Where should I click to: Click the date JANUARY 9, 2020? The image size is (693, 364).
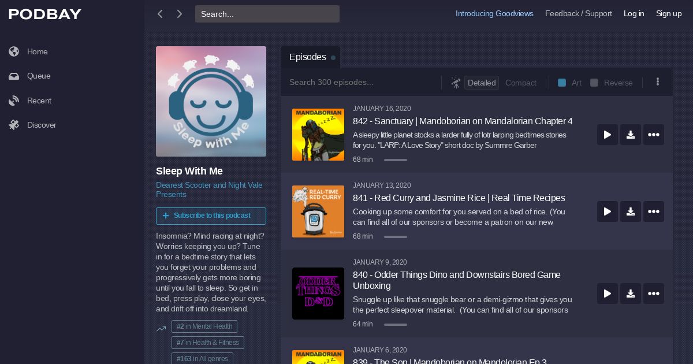(380, 262)
